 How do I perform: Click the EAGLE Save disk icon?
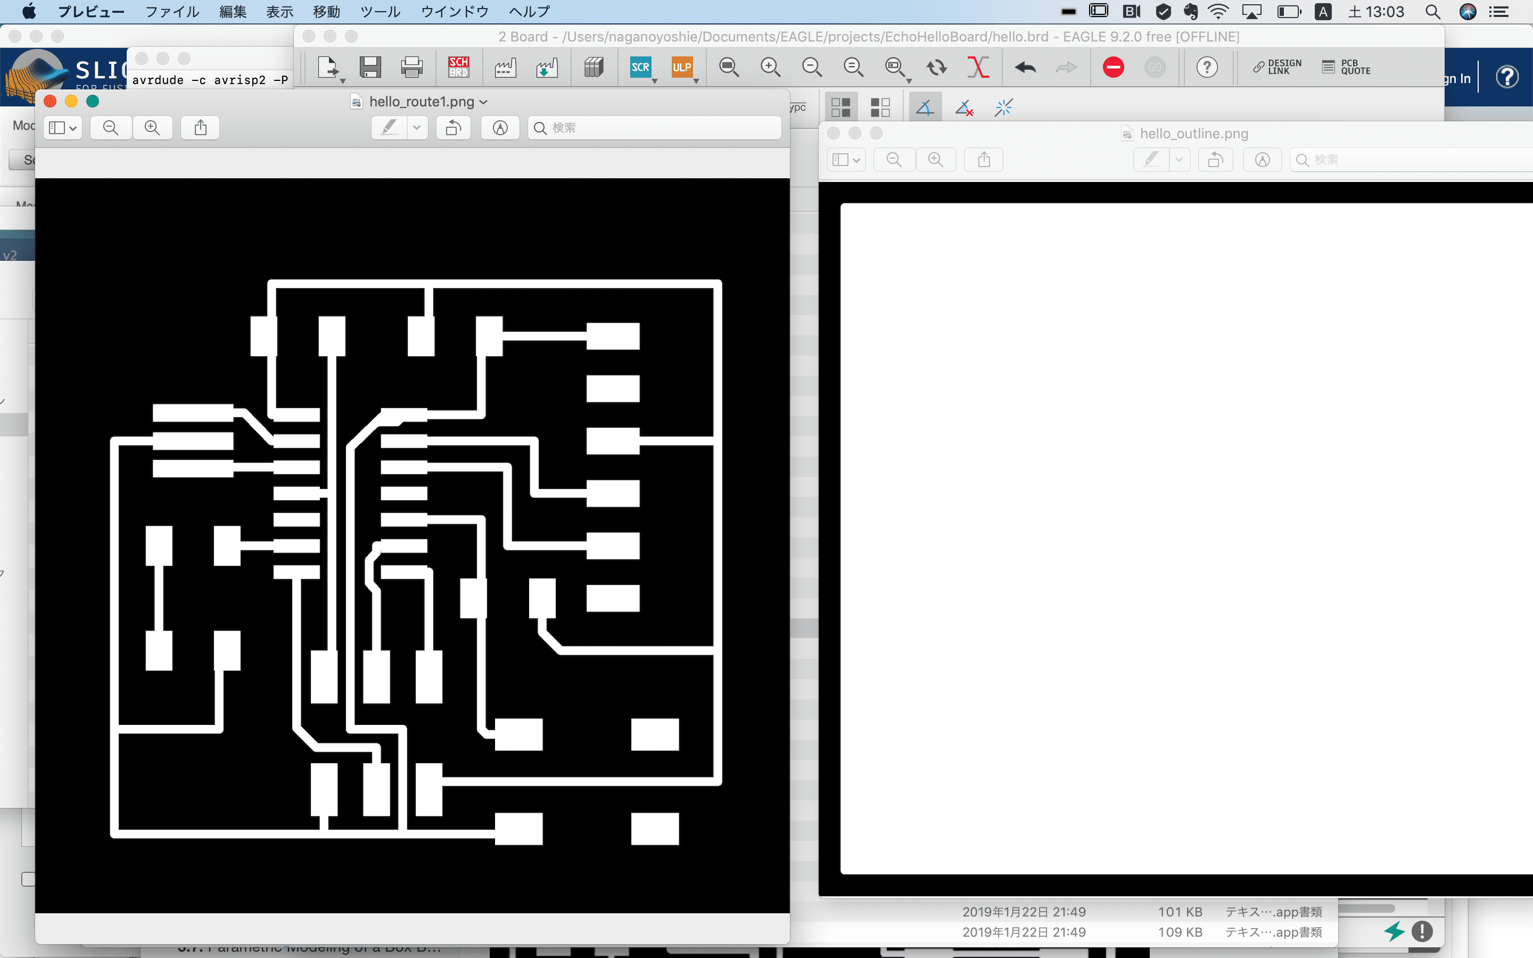(x=370, y=67)
